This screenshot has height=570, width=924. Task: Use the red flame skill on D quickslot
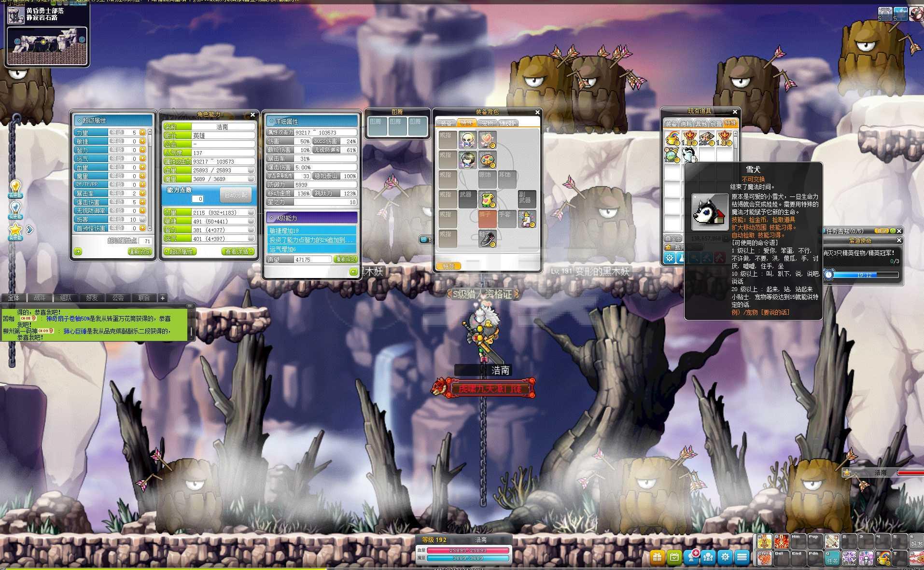[x=781, y=542]
